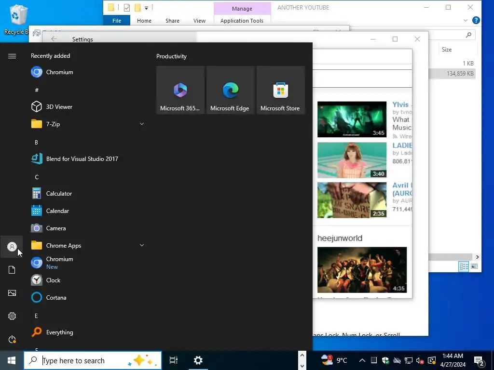Click the taskbar search box

coord(93,360)
